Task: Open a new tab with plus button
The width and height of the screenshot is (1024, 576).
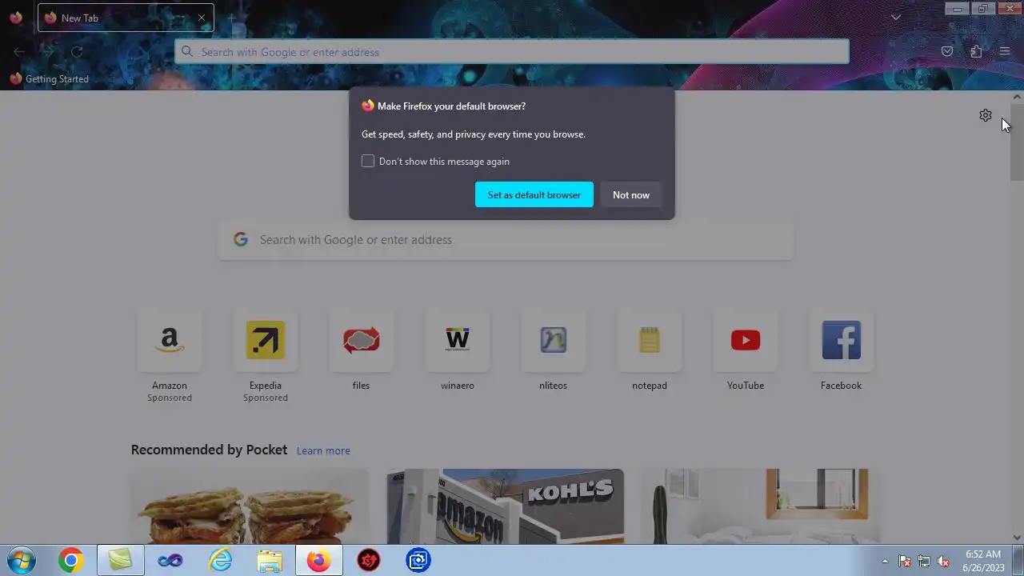Action: pos(232,18)
